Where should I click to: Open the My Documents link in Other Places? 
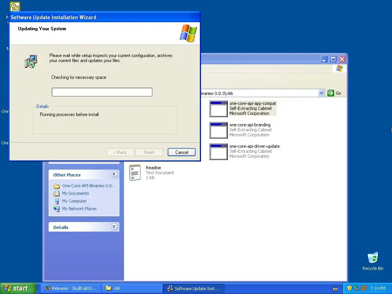click(x=75, y=193)
